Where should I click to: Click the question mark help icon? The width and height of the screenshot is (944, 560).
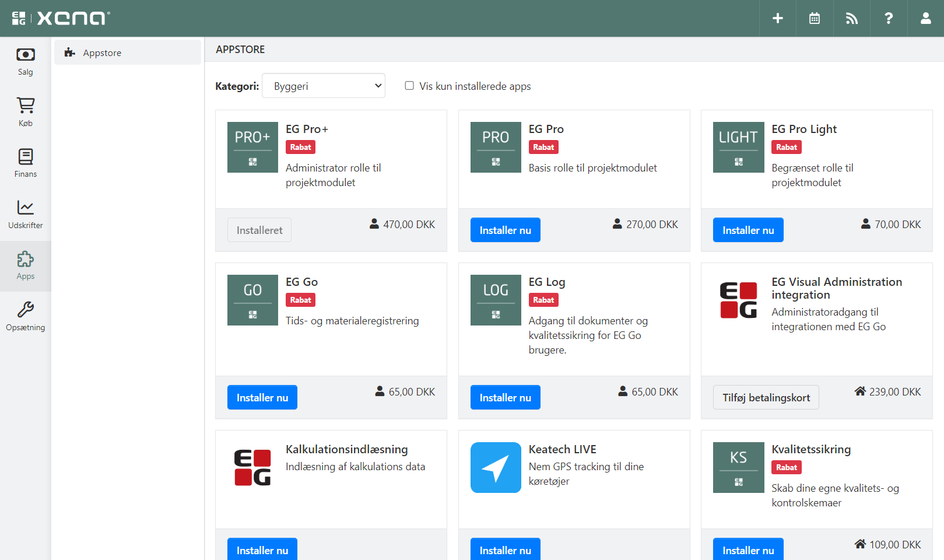tap(888, 19)
